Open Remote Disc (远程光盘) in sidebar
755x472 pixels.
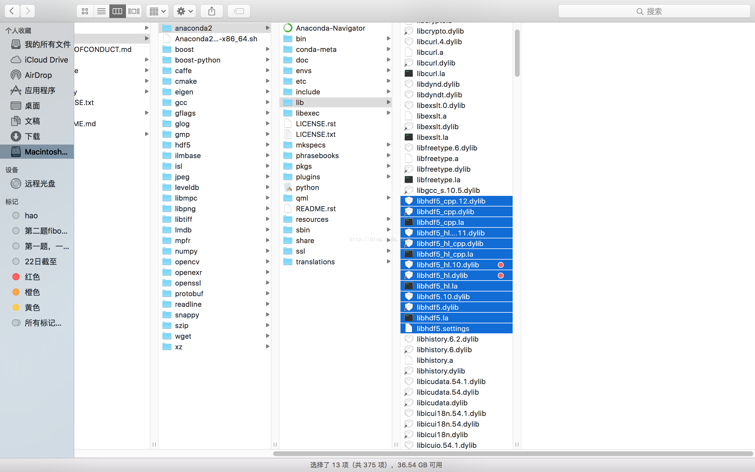pyautogui.click(x=37, y=183)
